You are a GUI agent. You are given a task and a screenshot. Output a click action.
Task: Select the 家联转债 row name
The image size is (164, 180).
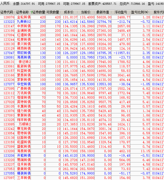[x=24, y=80]
